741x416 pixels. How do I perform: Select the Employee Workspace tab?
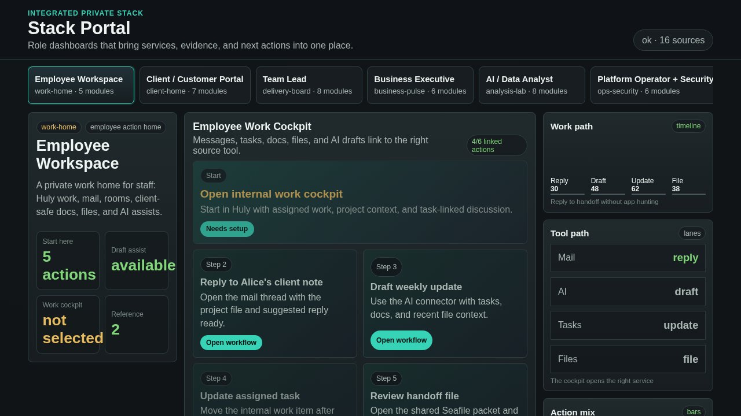[x=81, y=85]
